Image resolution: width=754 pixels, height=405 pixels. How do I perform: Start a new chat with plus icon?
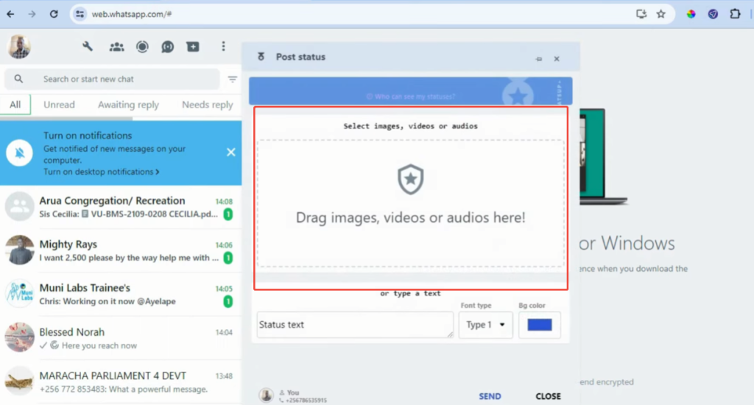(193, 46)
